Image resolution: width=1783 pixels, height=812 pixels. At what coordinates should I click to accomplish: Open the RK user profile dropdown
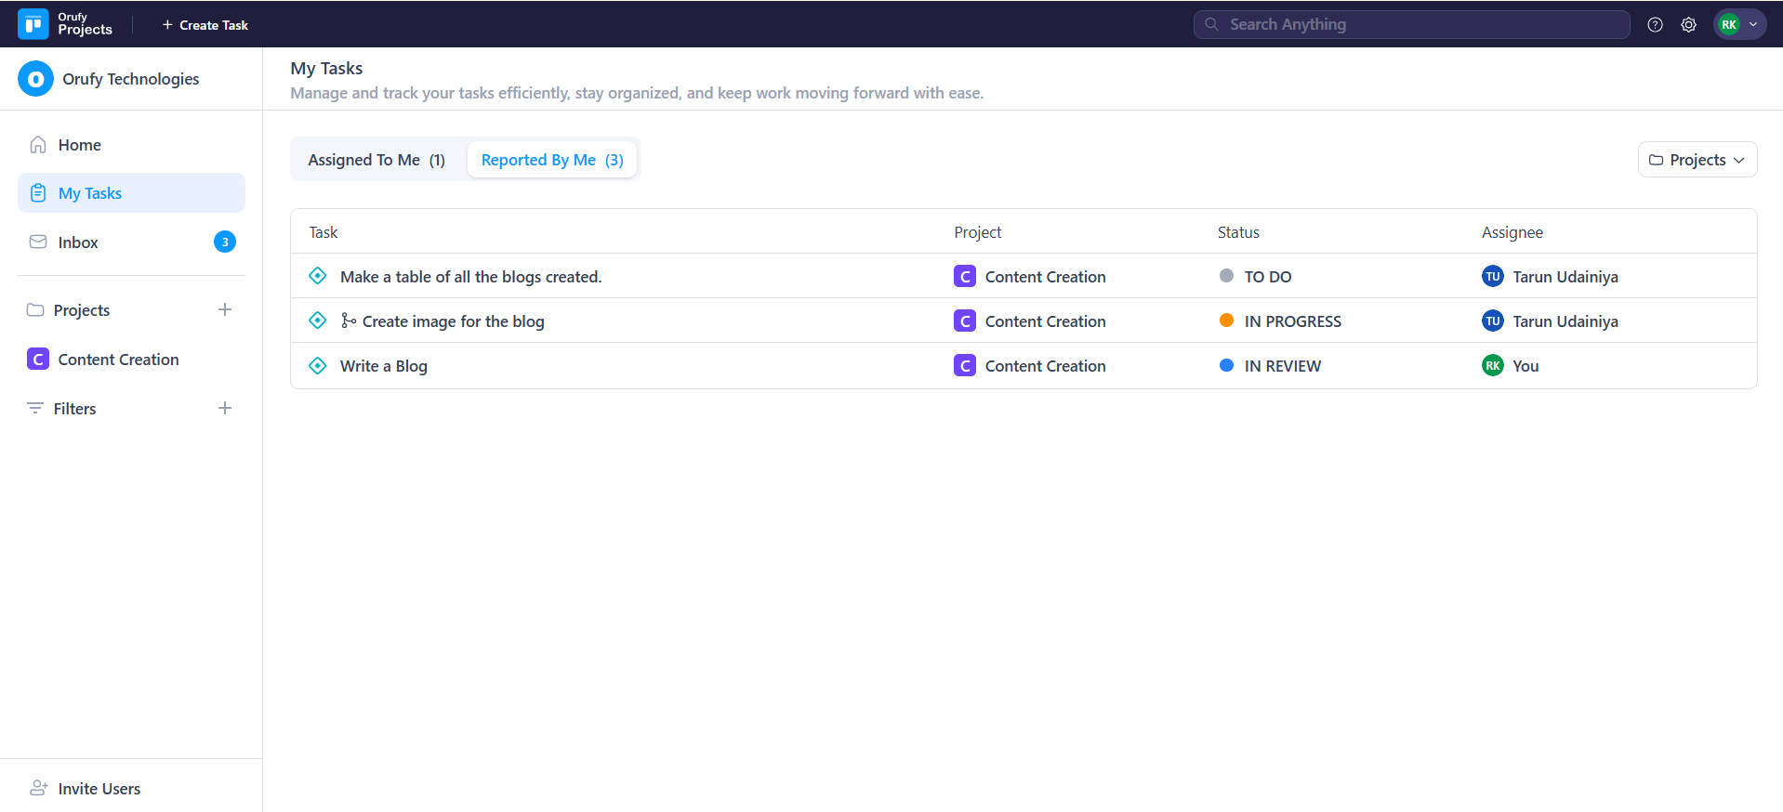tap(1739, 25)
